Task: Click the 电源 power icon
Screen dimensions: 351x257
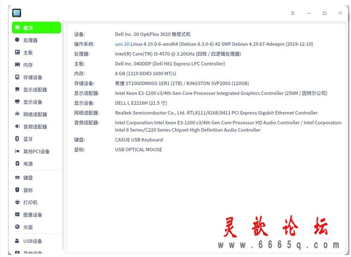Action: pyautogui.click(x=17, y=164)
